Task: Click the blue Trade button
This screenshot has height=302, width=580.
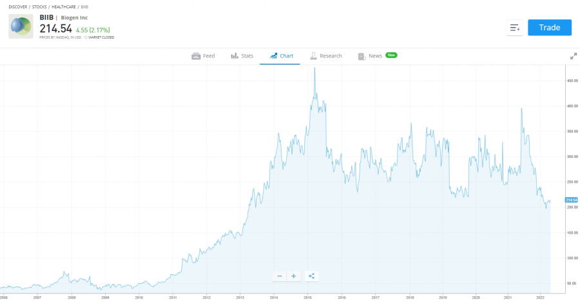Action: pyautogui.click(x=549, y=28)
